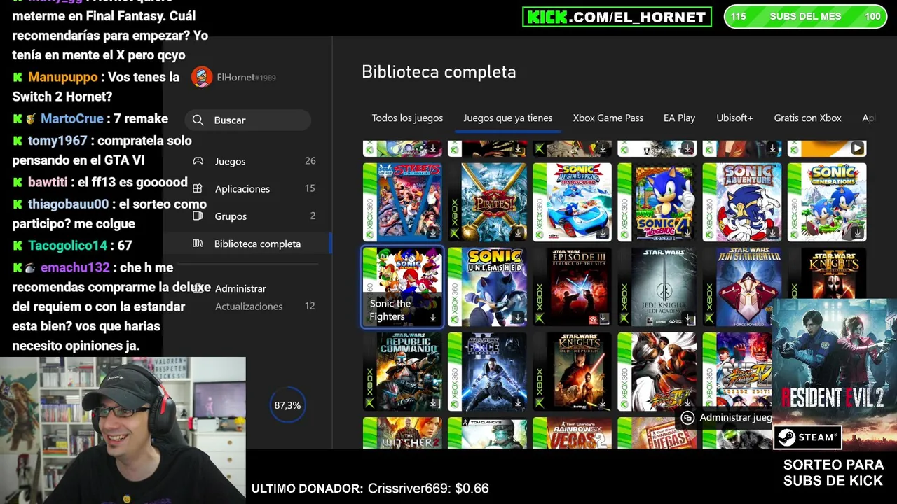Click chat username Manupuppo
Image resolution: width=897 pixels, height=504 pixels.
coord(63,77)
